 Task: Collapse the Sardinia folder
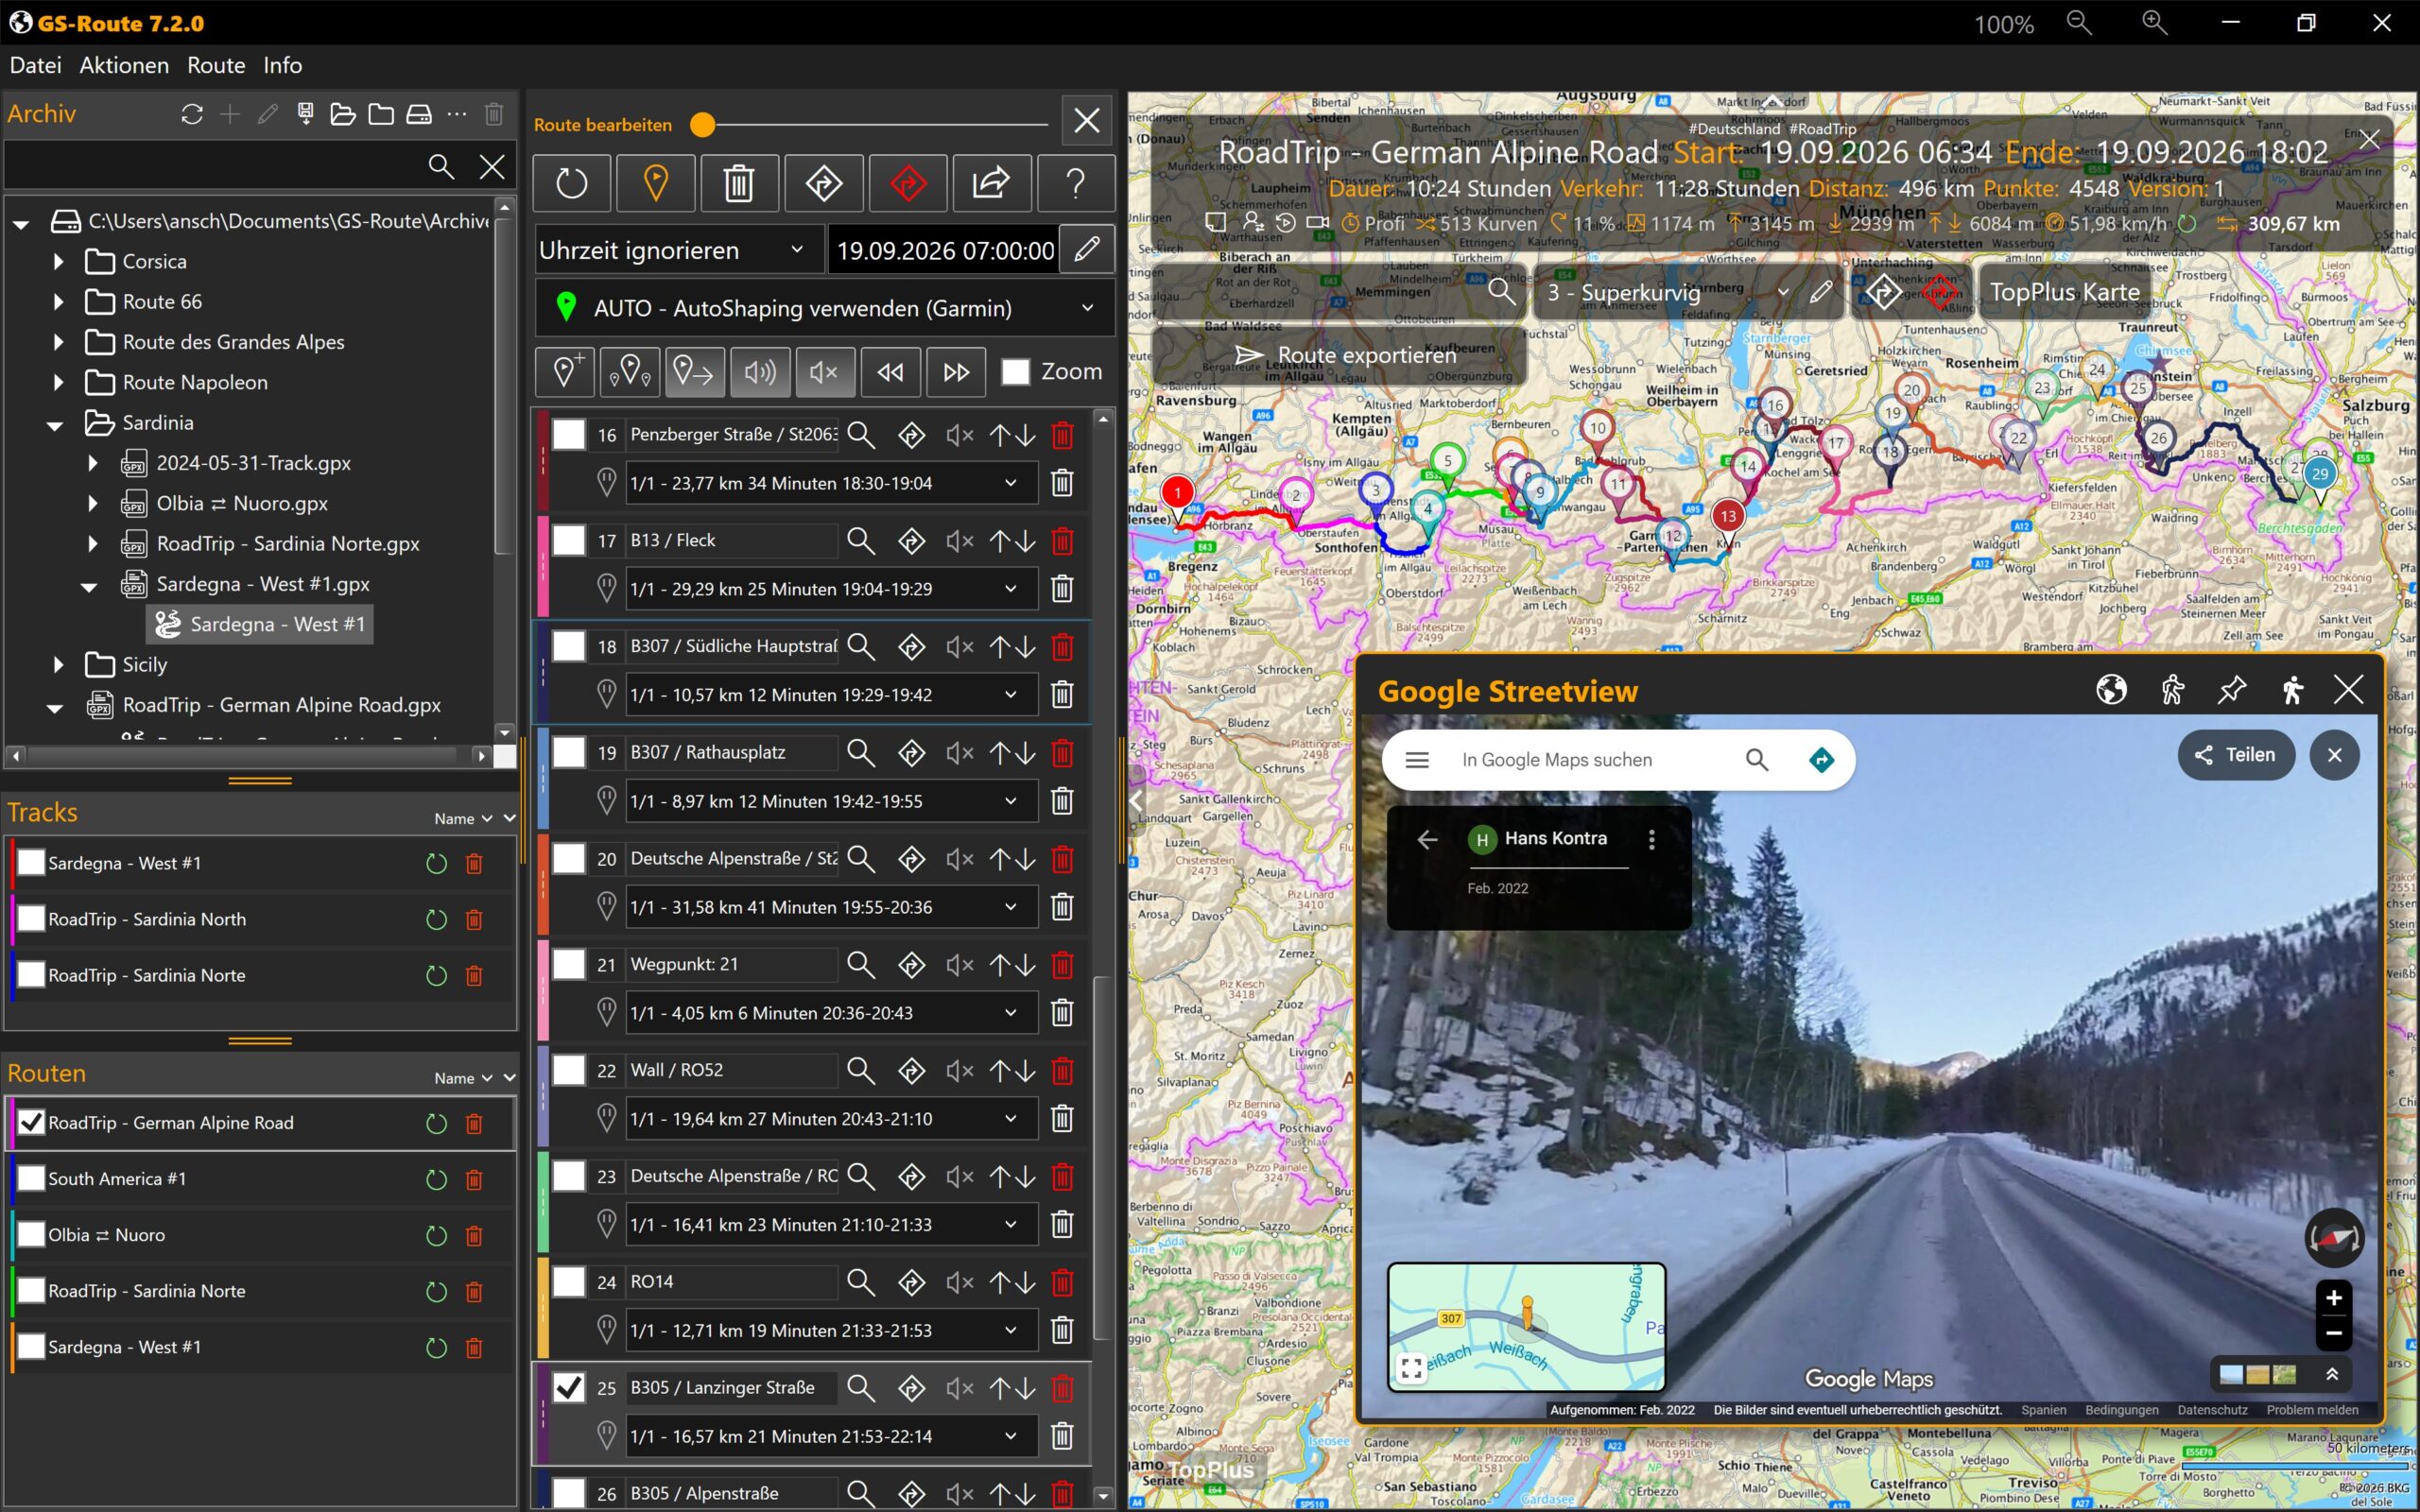[56, 424]
